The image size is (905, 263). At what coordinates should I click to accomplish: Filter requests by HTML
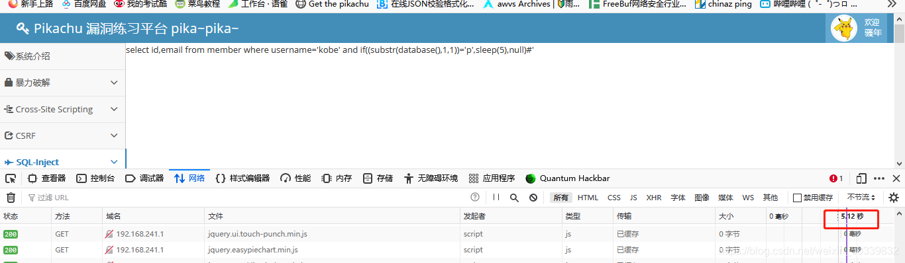point(588,198)
